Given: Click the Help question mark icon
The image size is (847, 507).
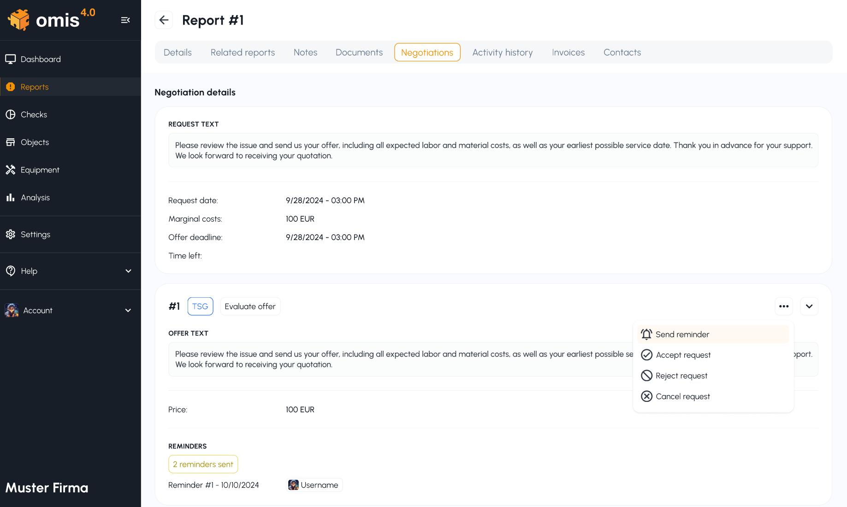Looking at the screenshot, I should tap(11, 271).
